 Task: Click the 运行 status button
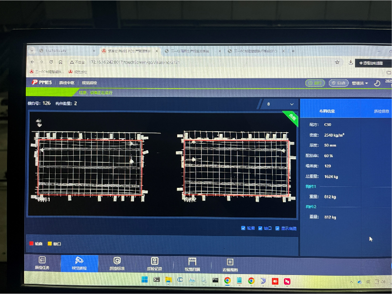pyautogui.click(x=315, y=83)
